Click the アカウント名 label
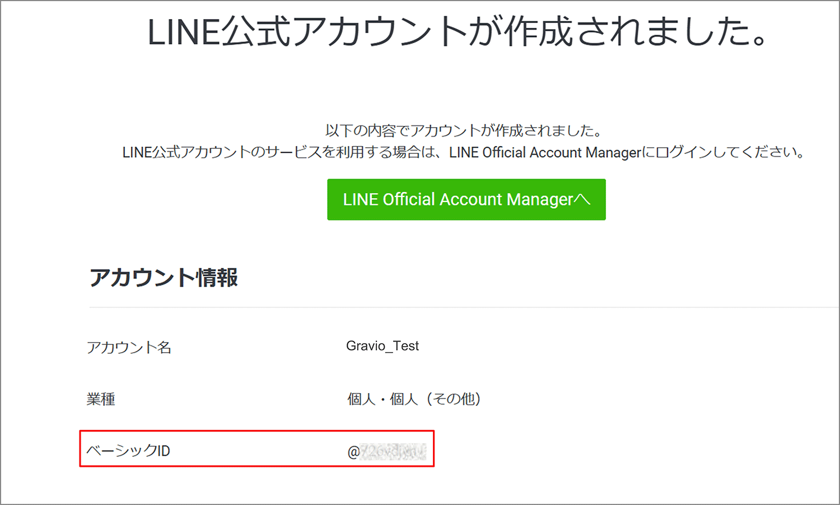The width and height of the screenshot is (840, 505). pos(129,347)
